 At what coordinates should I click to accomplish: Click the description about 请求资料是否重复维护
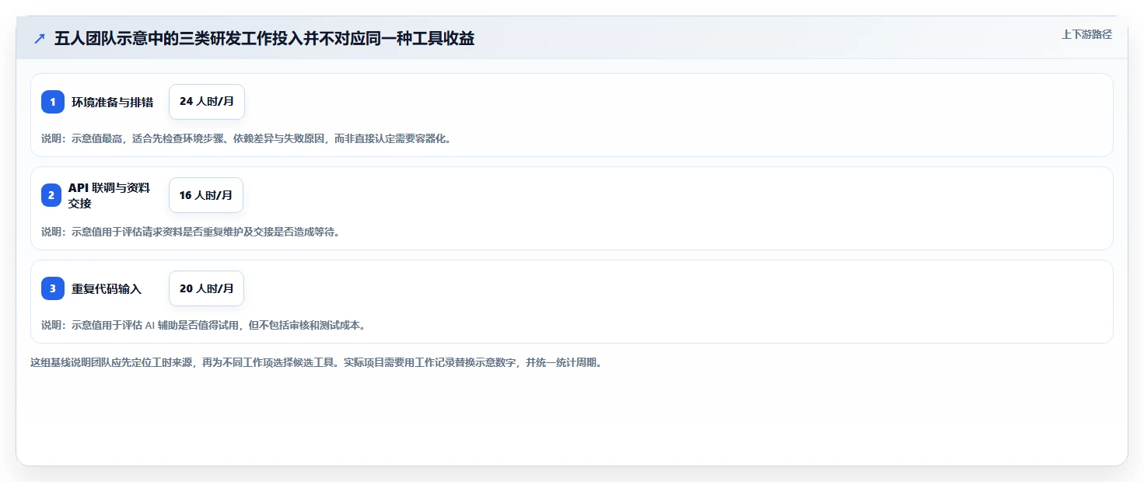click(191, 232)
